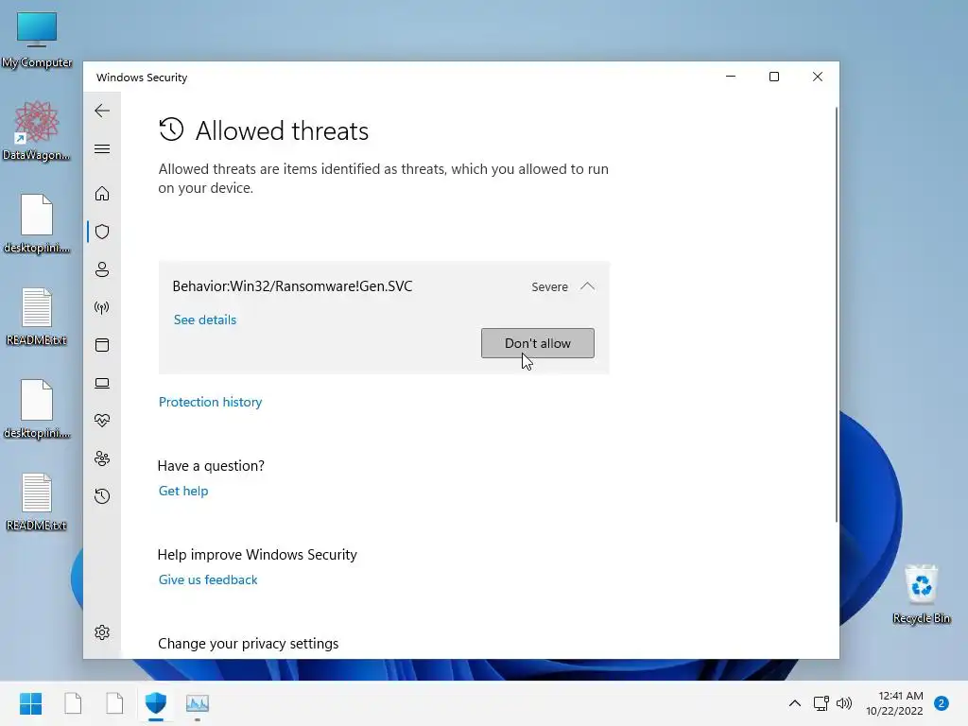The width and height of the screenshot is (968, 726).
Task: Select My Computer desktop icon
Action: pyautogui.click(x=37, y=40)
